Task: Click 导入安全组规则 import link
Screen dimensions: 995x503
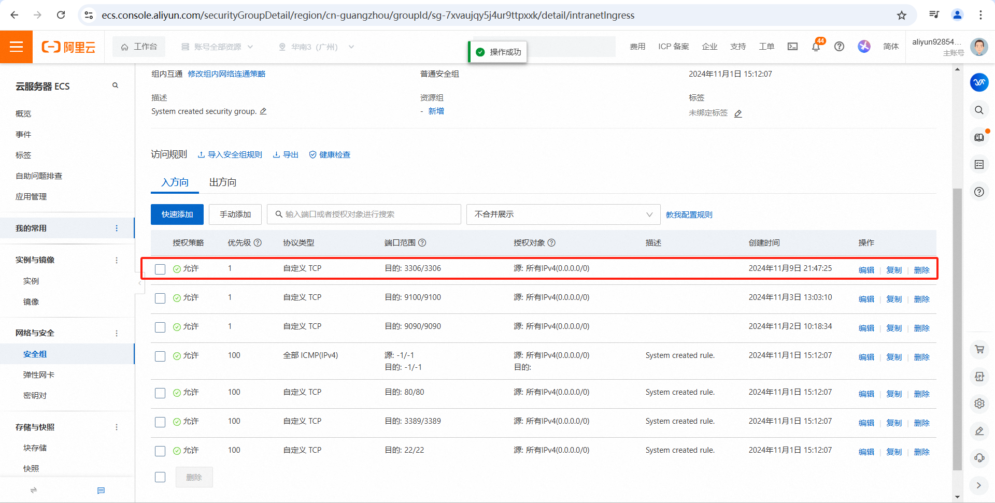Action: pyautogui.click(x=230, y=155)
